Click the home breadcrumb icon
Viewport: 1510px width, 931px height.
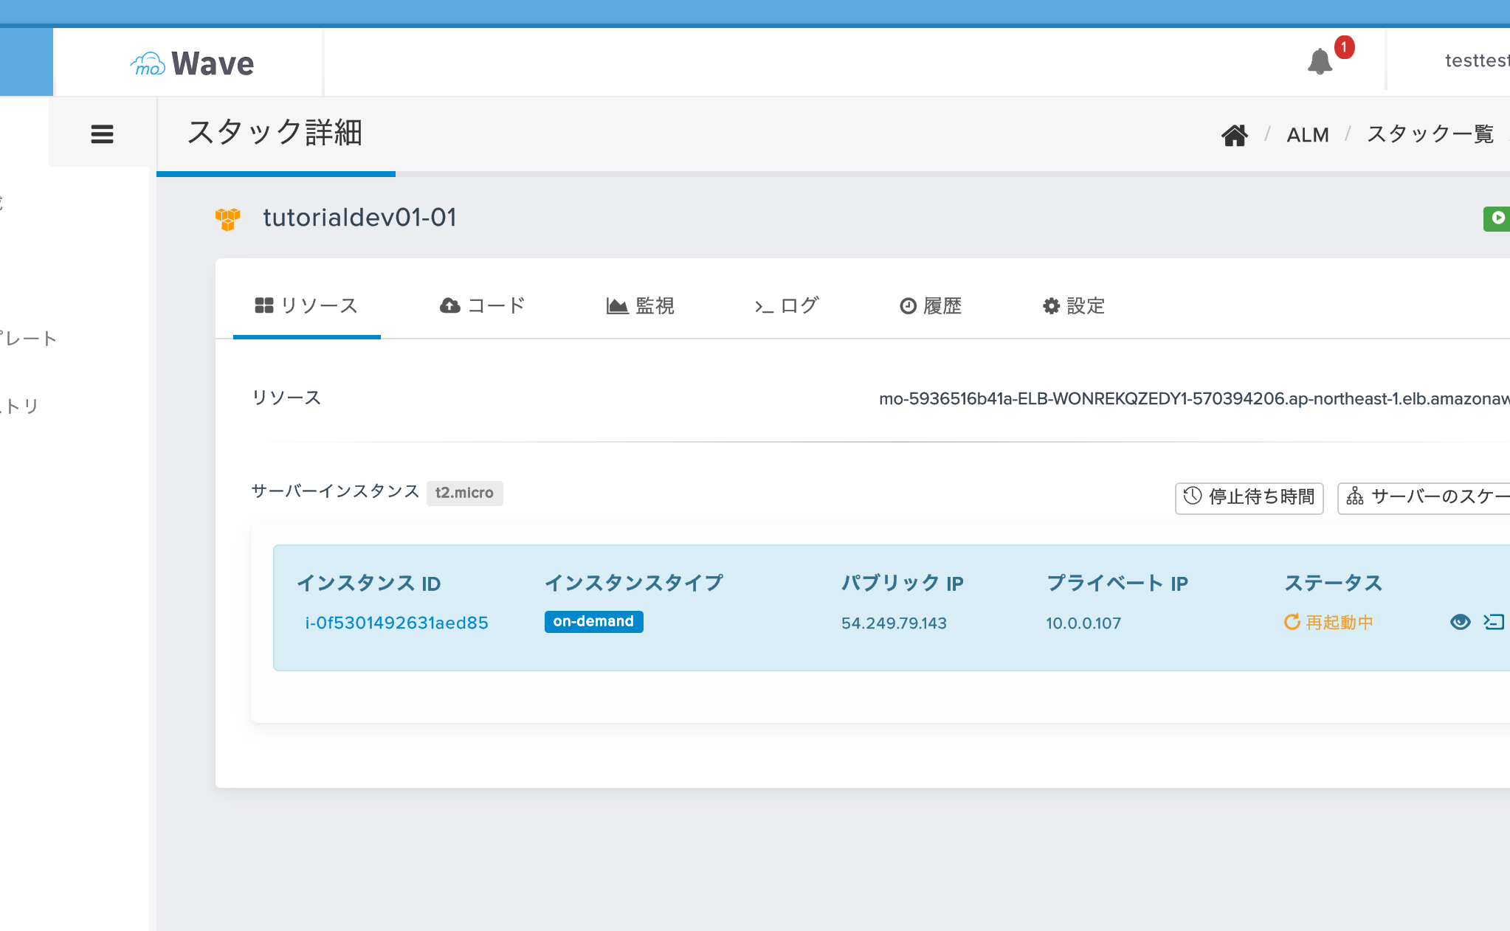point(1234,135)
